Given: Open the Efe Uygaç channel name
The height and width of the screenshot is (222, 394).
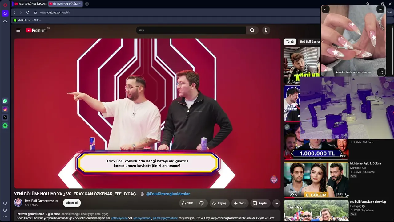Looking at the screenshot, I should pos(356,206).
